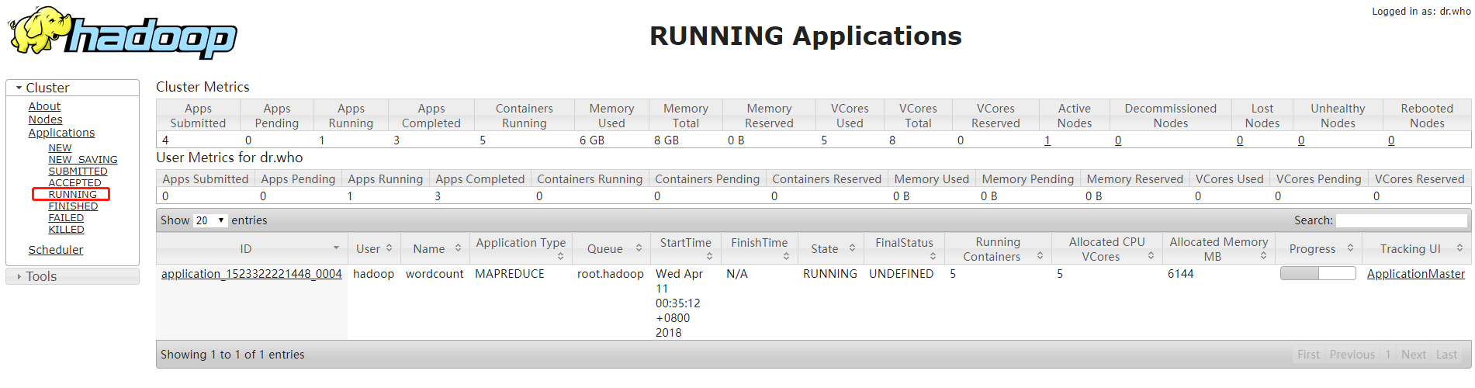The image size is (1475, 388).
Task: Sort applications by Name column
Action: (x=436, y=248)
